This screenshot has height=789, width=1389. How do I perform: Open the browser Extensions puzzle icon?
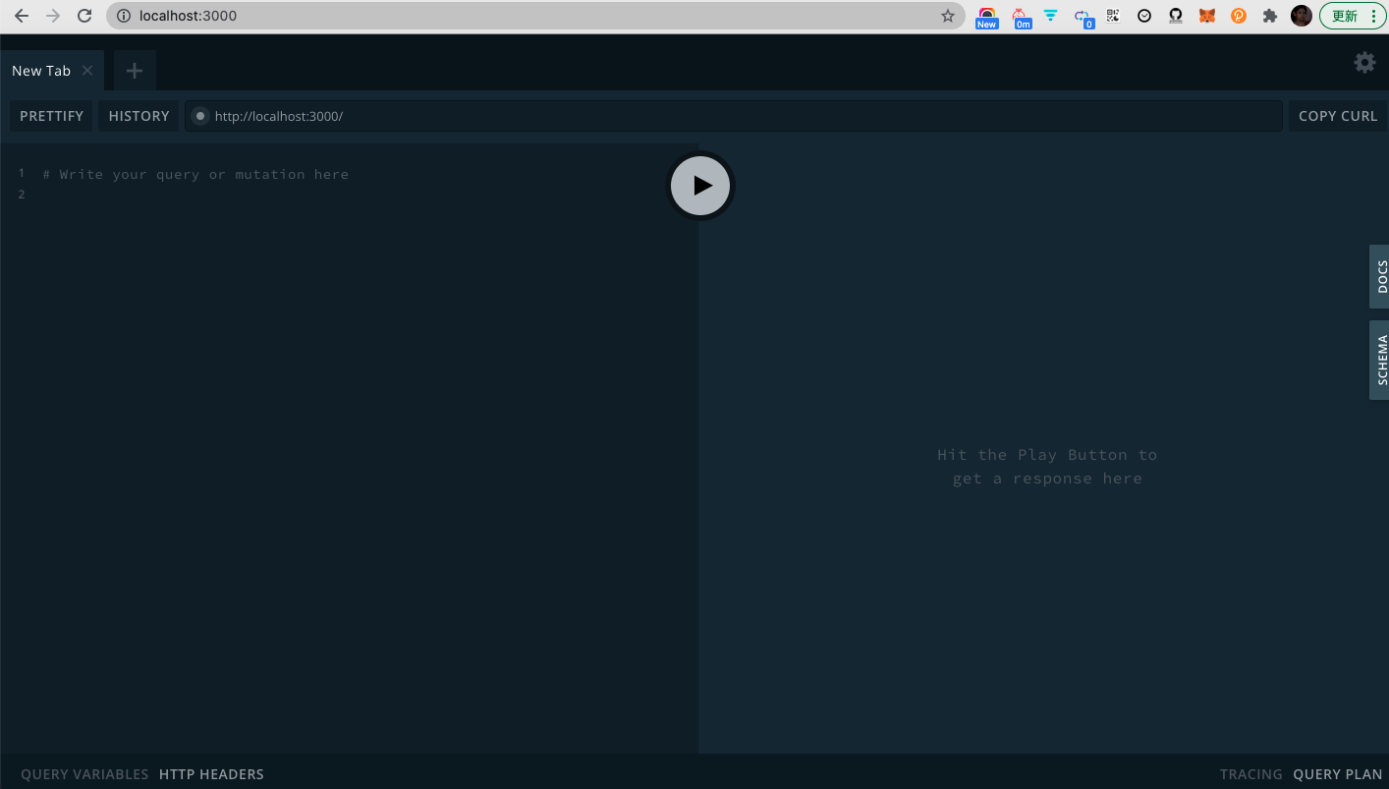(1269, 16)
